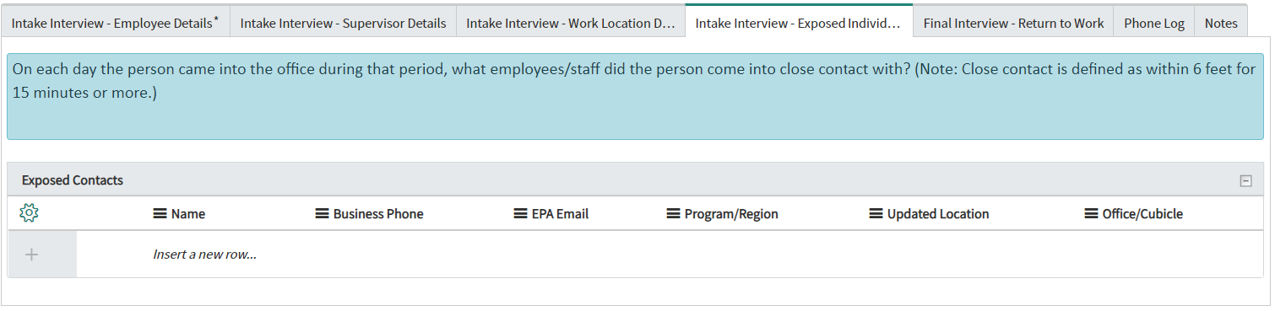Click the Exposed Contacts section title
Screen dimensions: 1275x311
[x=73, y=180]
